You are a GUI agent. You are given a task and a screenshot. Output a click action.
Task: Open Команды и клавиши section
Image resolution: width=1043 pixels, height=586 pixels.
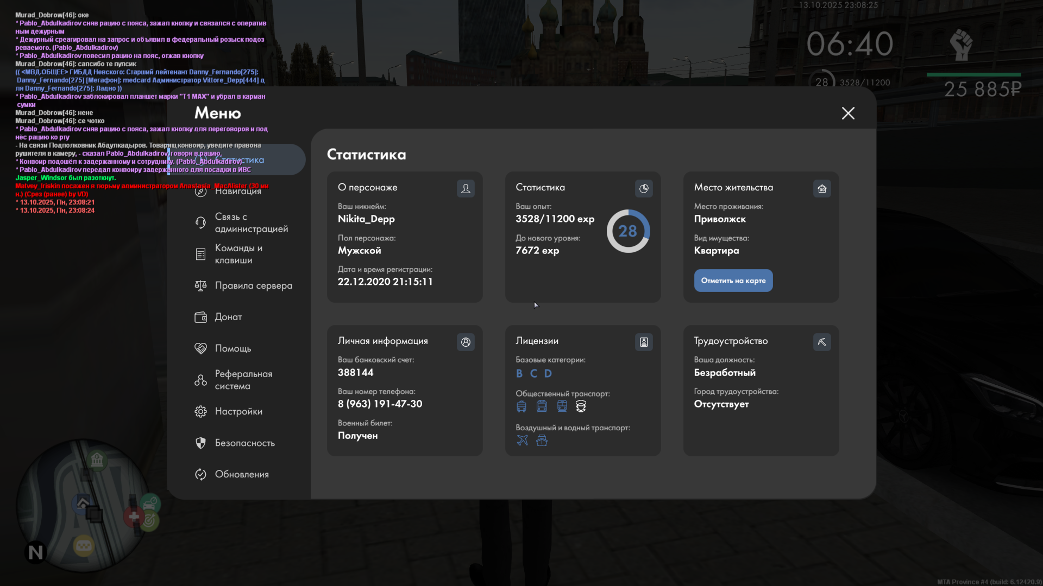[238, 254]
